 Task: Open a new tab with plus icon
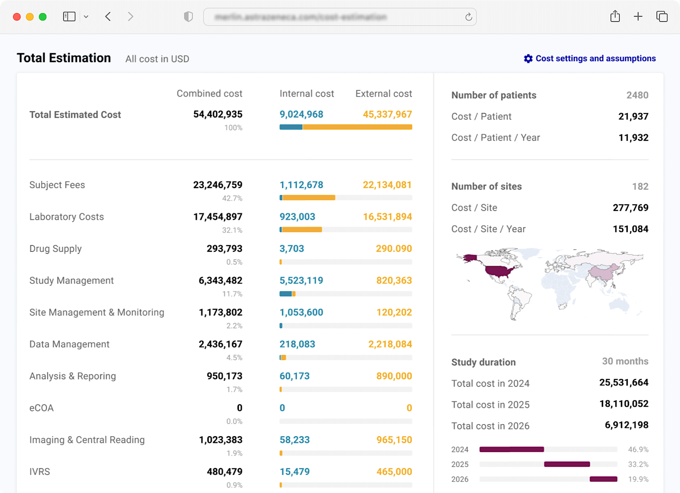(x=638, y=17)
